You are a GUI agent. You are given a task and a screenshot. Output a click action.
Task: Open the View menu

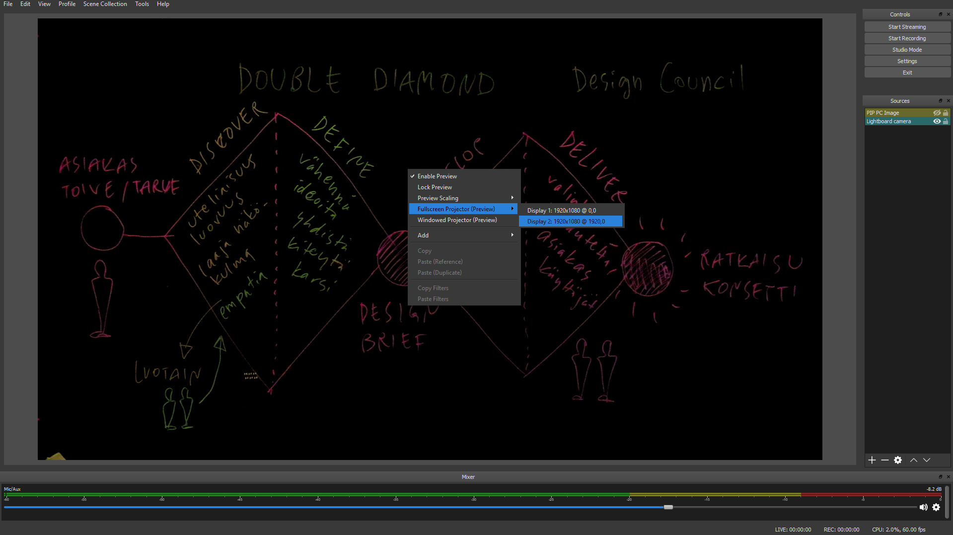tap(44, 4)
